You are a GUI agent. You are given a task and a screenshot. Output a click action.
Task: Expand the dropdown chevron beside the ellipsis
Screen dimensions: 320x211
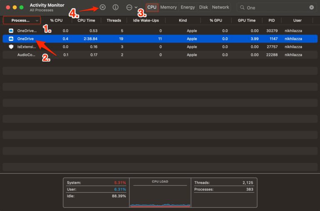click(136, 7)
